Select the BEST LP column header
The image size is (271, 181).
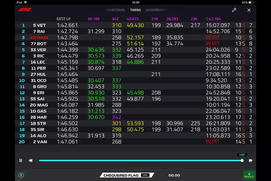pyautogui.click(x=63, y=19)
